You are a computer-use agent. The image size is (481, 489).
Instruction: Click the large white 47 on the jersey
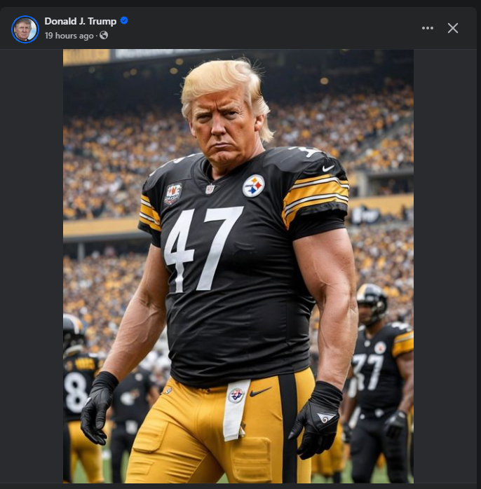pos(203,249)
